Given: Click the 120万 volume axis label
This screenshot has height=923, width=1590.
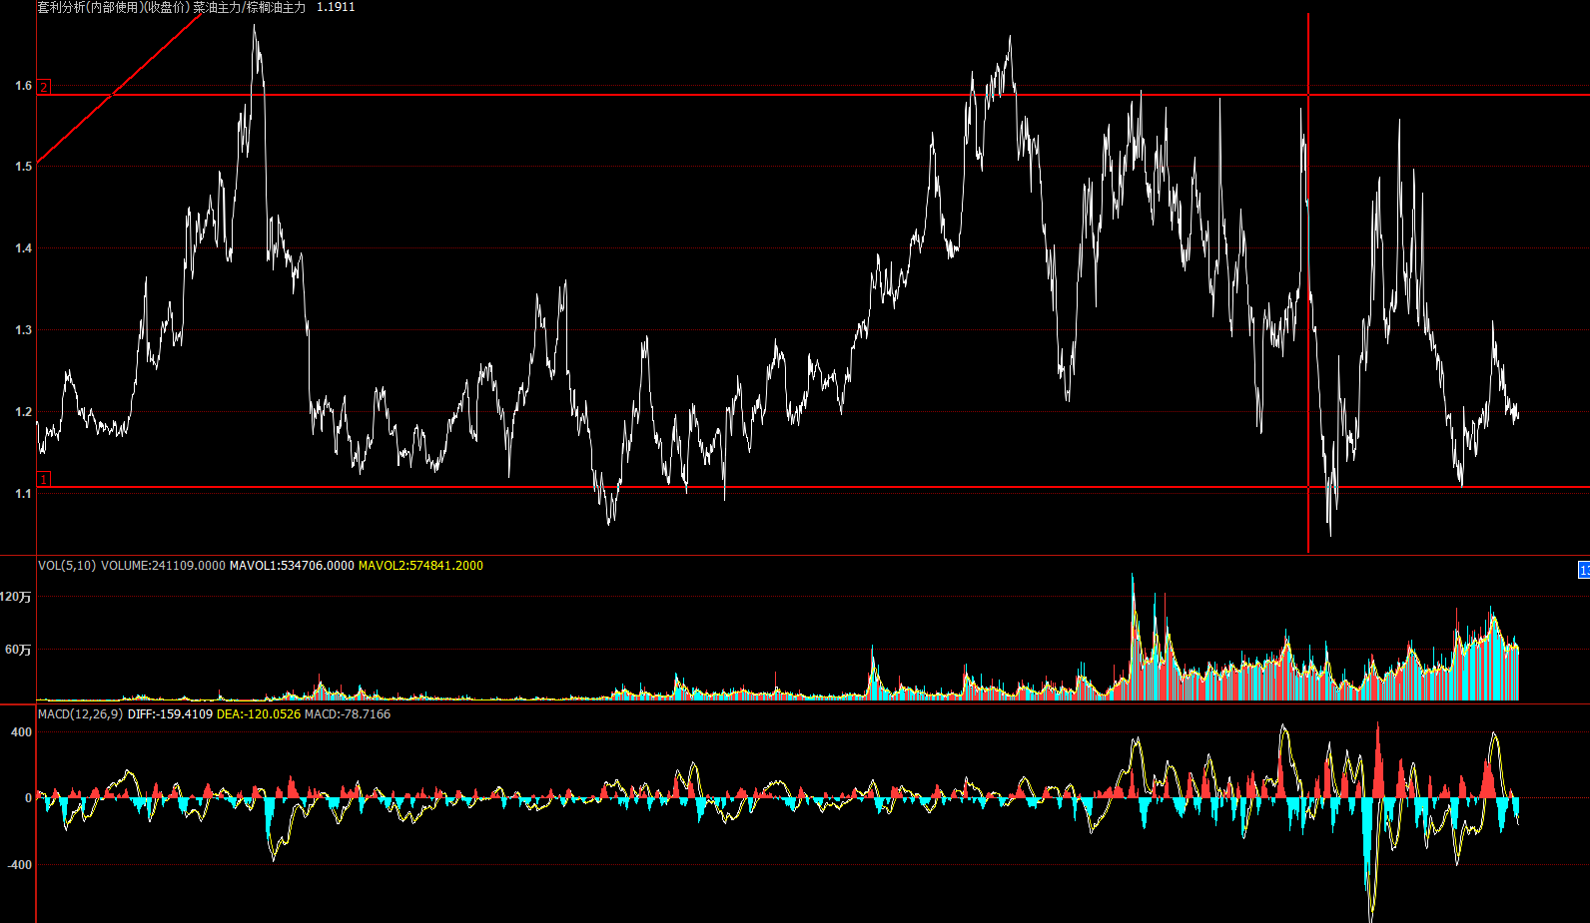Looking at the screenshot, I should click(16, 597).
